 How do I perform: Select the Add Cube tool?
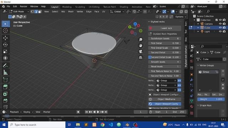pyautogui.click(x=5, y=80)
